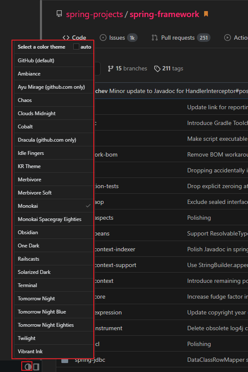The image size is (248, 372).
Task: Switch to the Issues tab
Action: 118,38
